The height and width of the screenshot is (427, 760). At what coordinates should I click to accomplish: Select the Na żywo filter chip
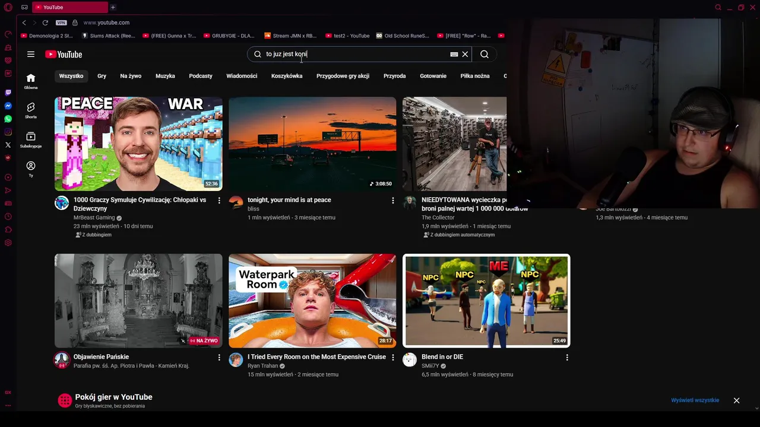click(131, 76)
